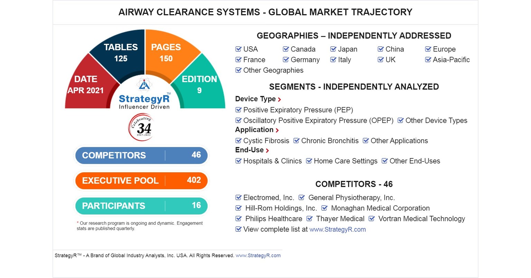Click the orange EXECUTIVE POOL 402 bar

point(141,180)
